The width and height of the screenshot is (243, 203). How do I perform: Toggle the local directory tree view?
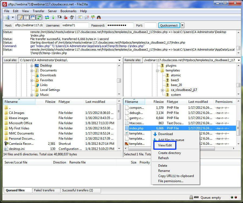pyautogui.click(x=26, y=17)
